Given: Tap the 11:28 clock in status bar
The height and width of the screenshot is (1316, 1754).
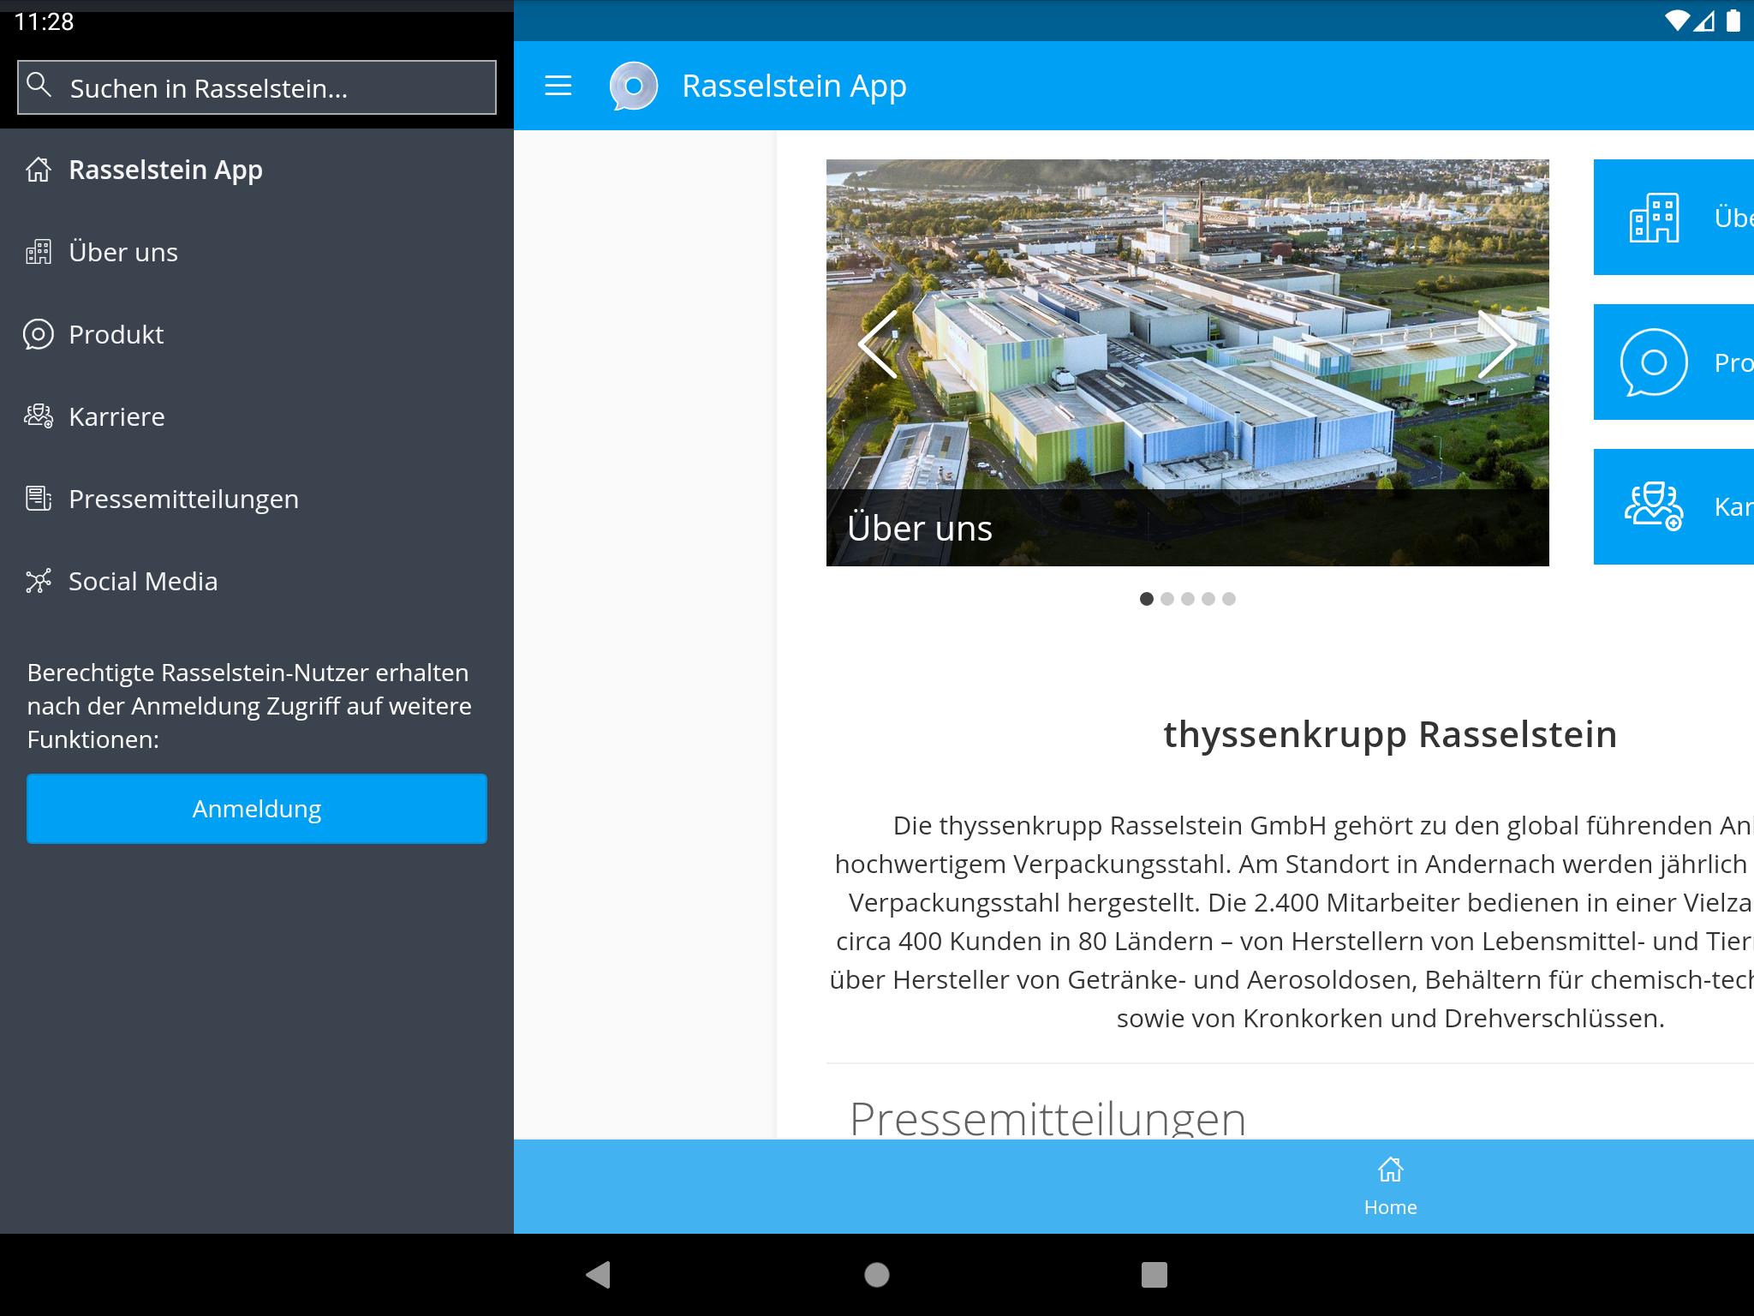Looking at the screenshot, I should [45, 21].
